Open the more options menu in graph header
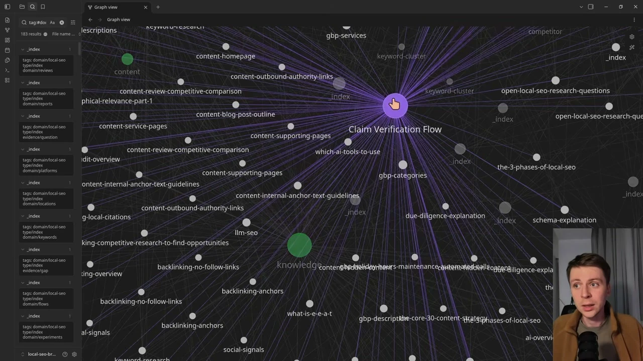 [x=634, y=20]
